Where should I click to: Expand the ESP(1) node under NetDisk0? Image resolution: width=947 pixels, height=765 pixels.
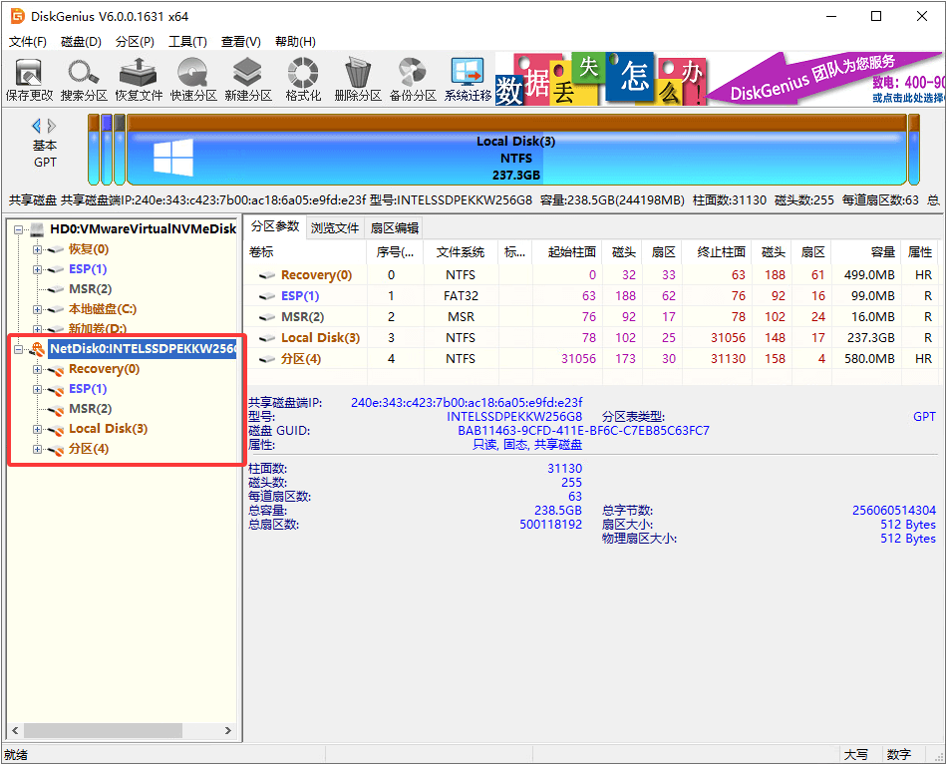38,389
